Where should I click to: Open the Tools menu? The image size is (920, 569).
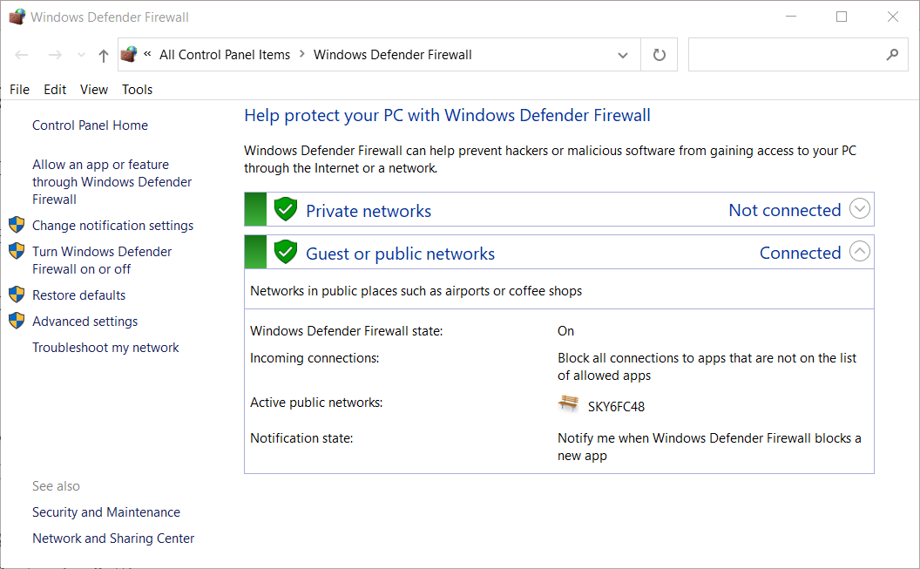coord(138,89)
